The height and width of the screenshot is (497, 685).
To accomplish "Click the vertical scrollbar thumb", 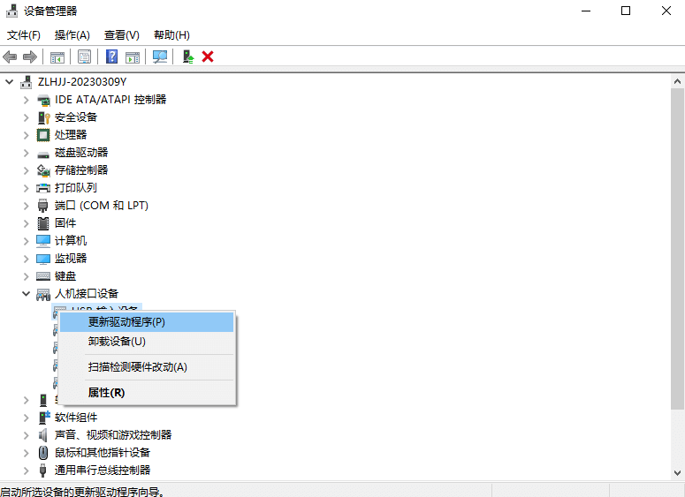I will tap(677, 249).
